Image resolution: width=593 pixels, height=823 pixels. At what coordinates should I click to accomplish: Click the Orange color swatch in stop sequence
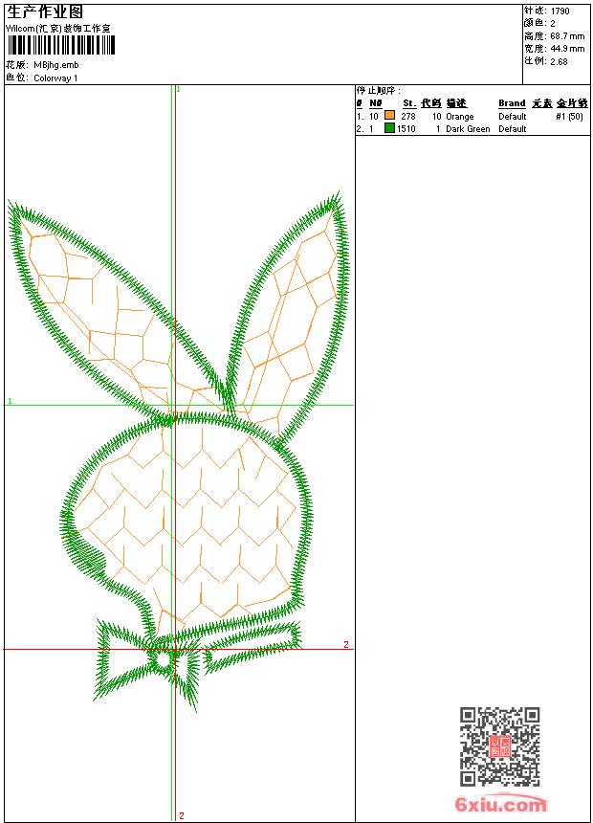click(x=389, y=116)
